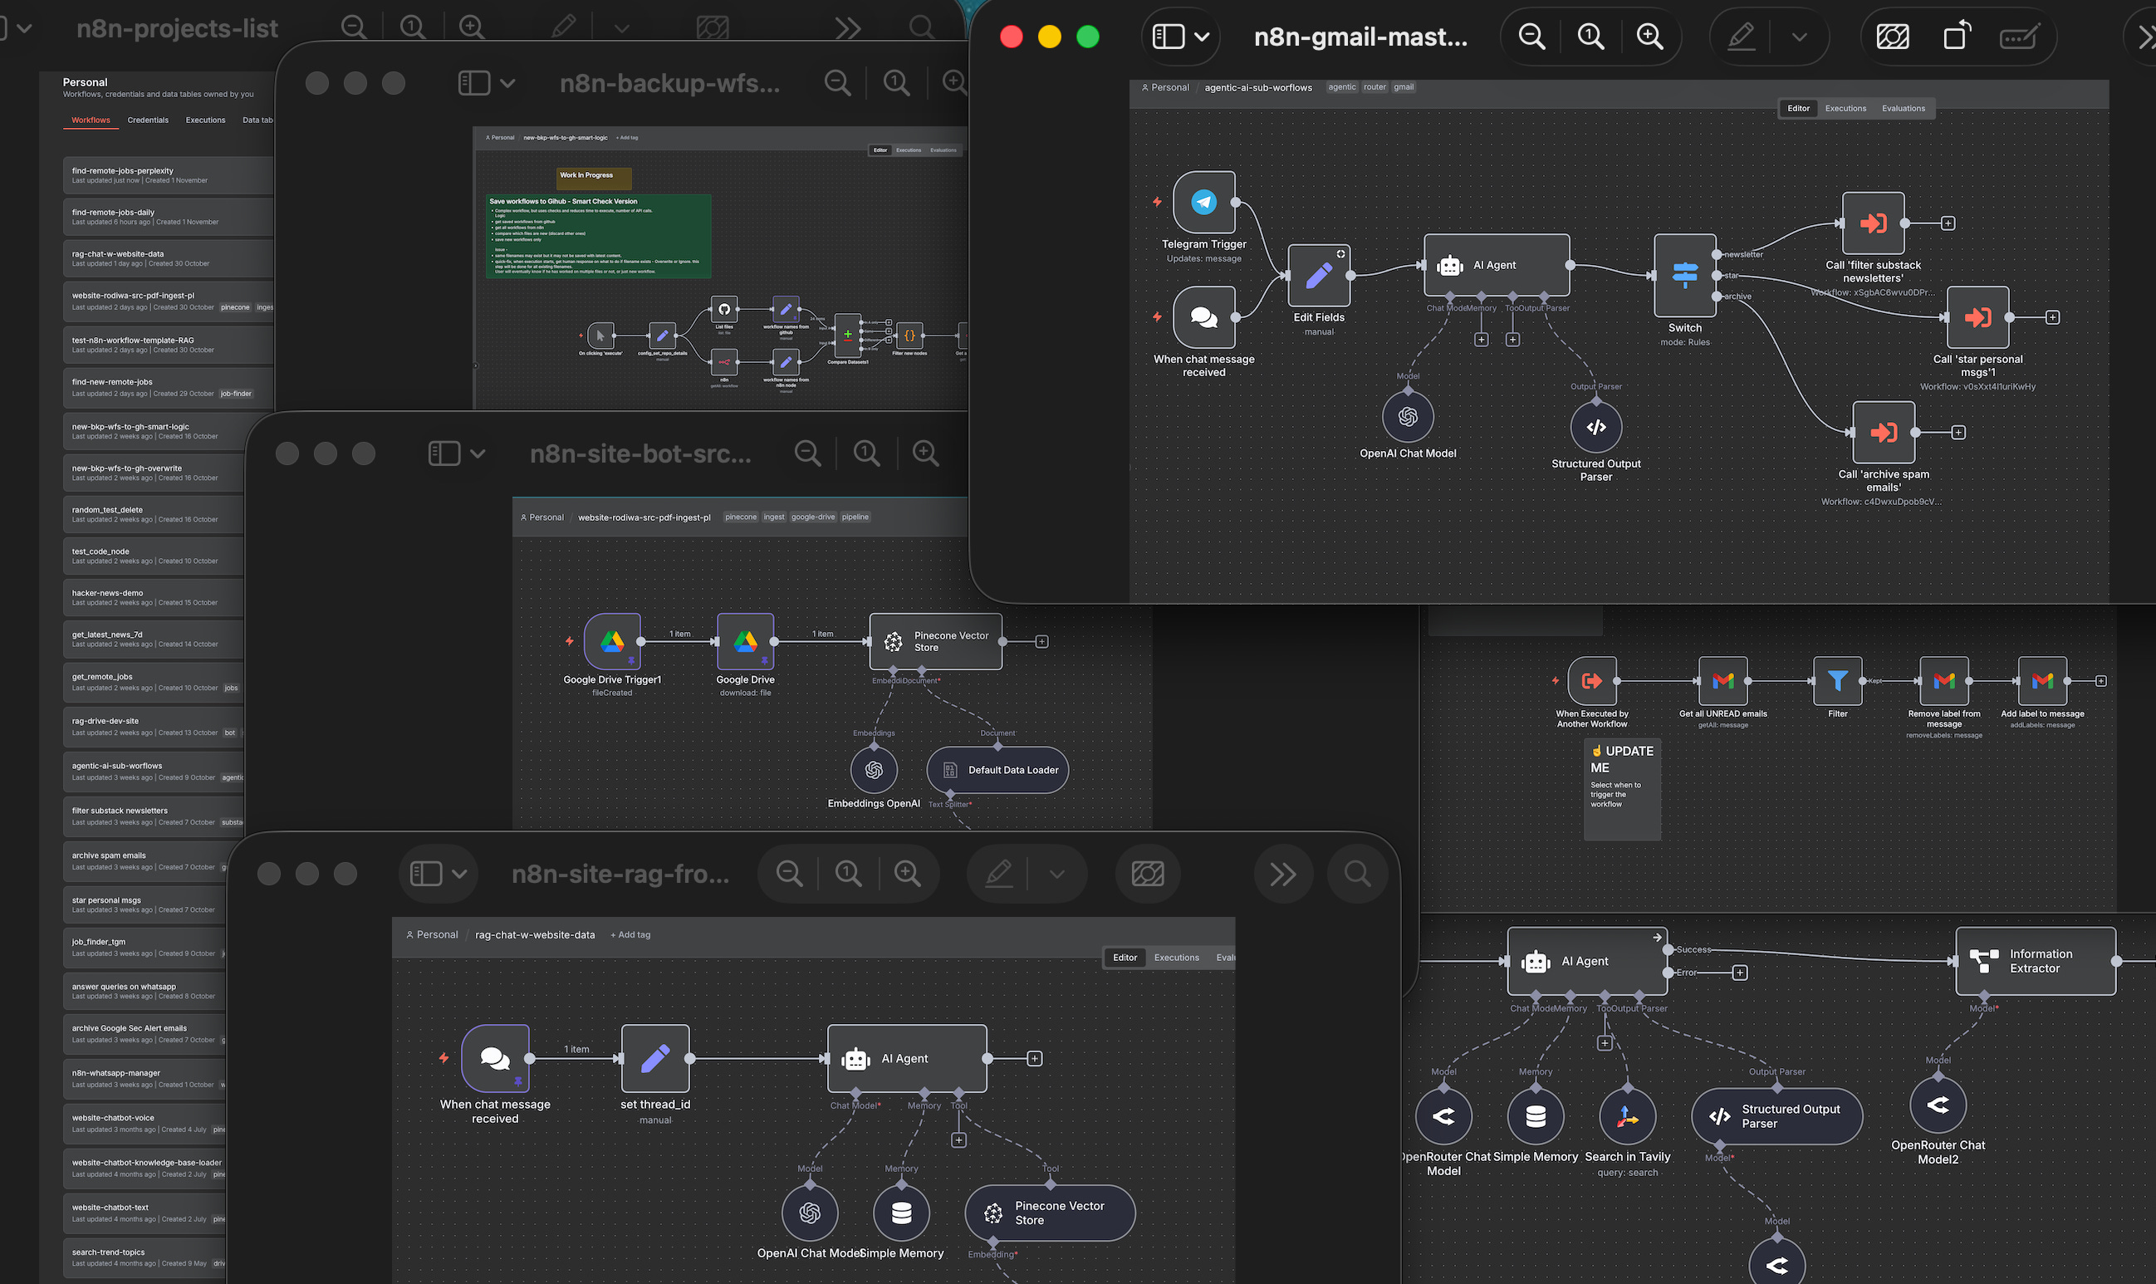Select the Filter funnel node
Screen dimensions: 2156x1284
pos(1837,681)
